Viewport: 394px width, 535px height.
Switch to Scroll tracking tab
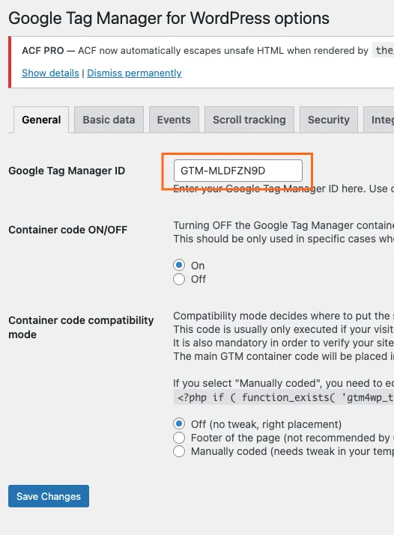pos(249,120)
